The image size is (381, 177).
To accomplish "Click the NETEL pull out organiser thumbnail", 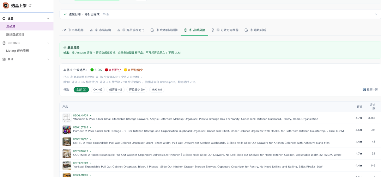I will [x=67, y=141].
